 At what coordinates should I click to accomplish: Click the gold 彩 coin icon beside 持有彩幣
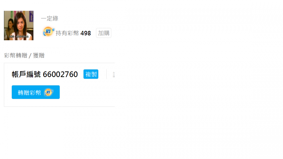(48, 32)
